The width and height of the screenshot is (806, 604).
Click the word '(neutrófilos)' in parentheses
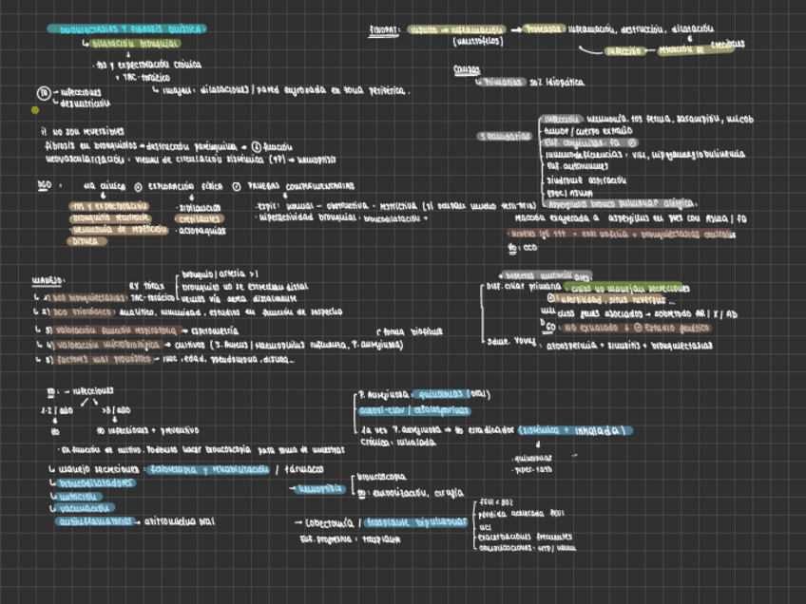[478, 42]
